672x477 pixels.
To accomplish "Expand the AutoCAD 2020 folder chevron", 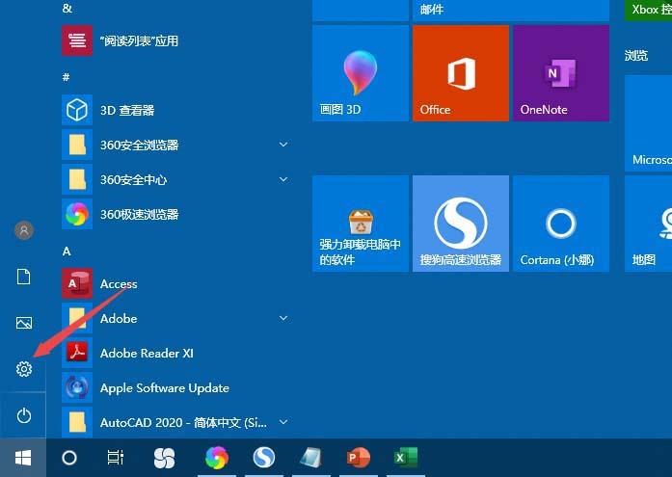I will click(283, 422).
